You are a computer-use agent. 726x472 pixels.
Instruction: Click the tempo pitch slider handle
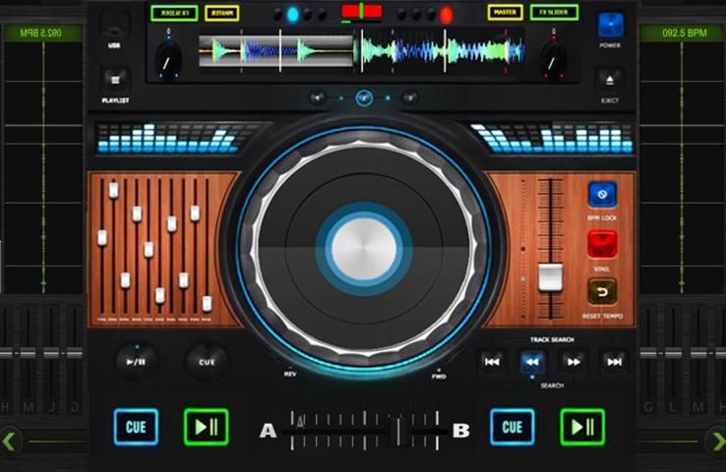(x=550, y=277)
